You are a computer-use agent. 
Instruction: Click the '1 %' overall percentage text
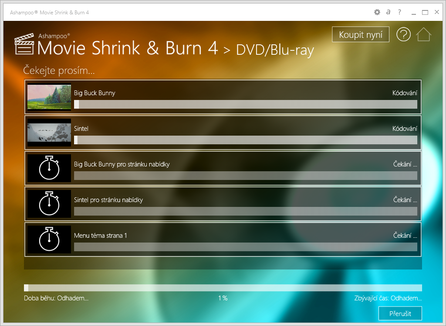point(223,298)
